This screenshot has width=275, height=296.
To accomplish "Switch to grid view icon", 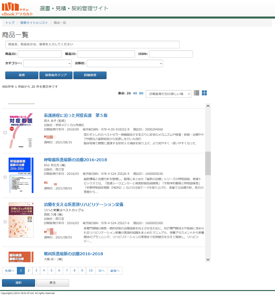I will [204, 93].
